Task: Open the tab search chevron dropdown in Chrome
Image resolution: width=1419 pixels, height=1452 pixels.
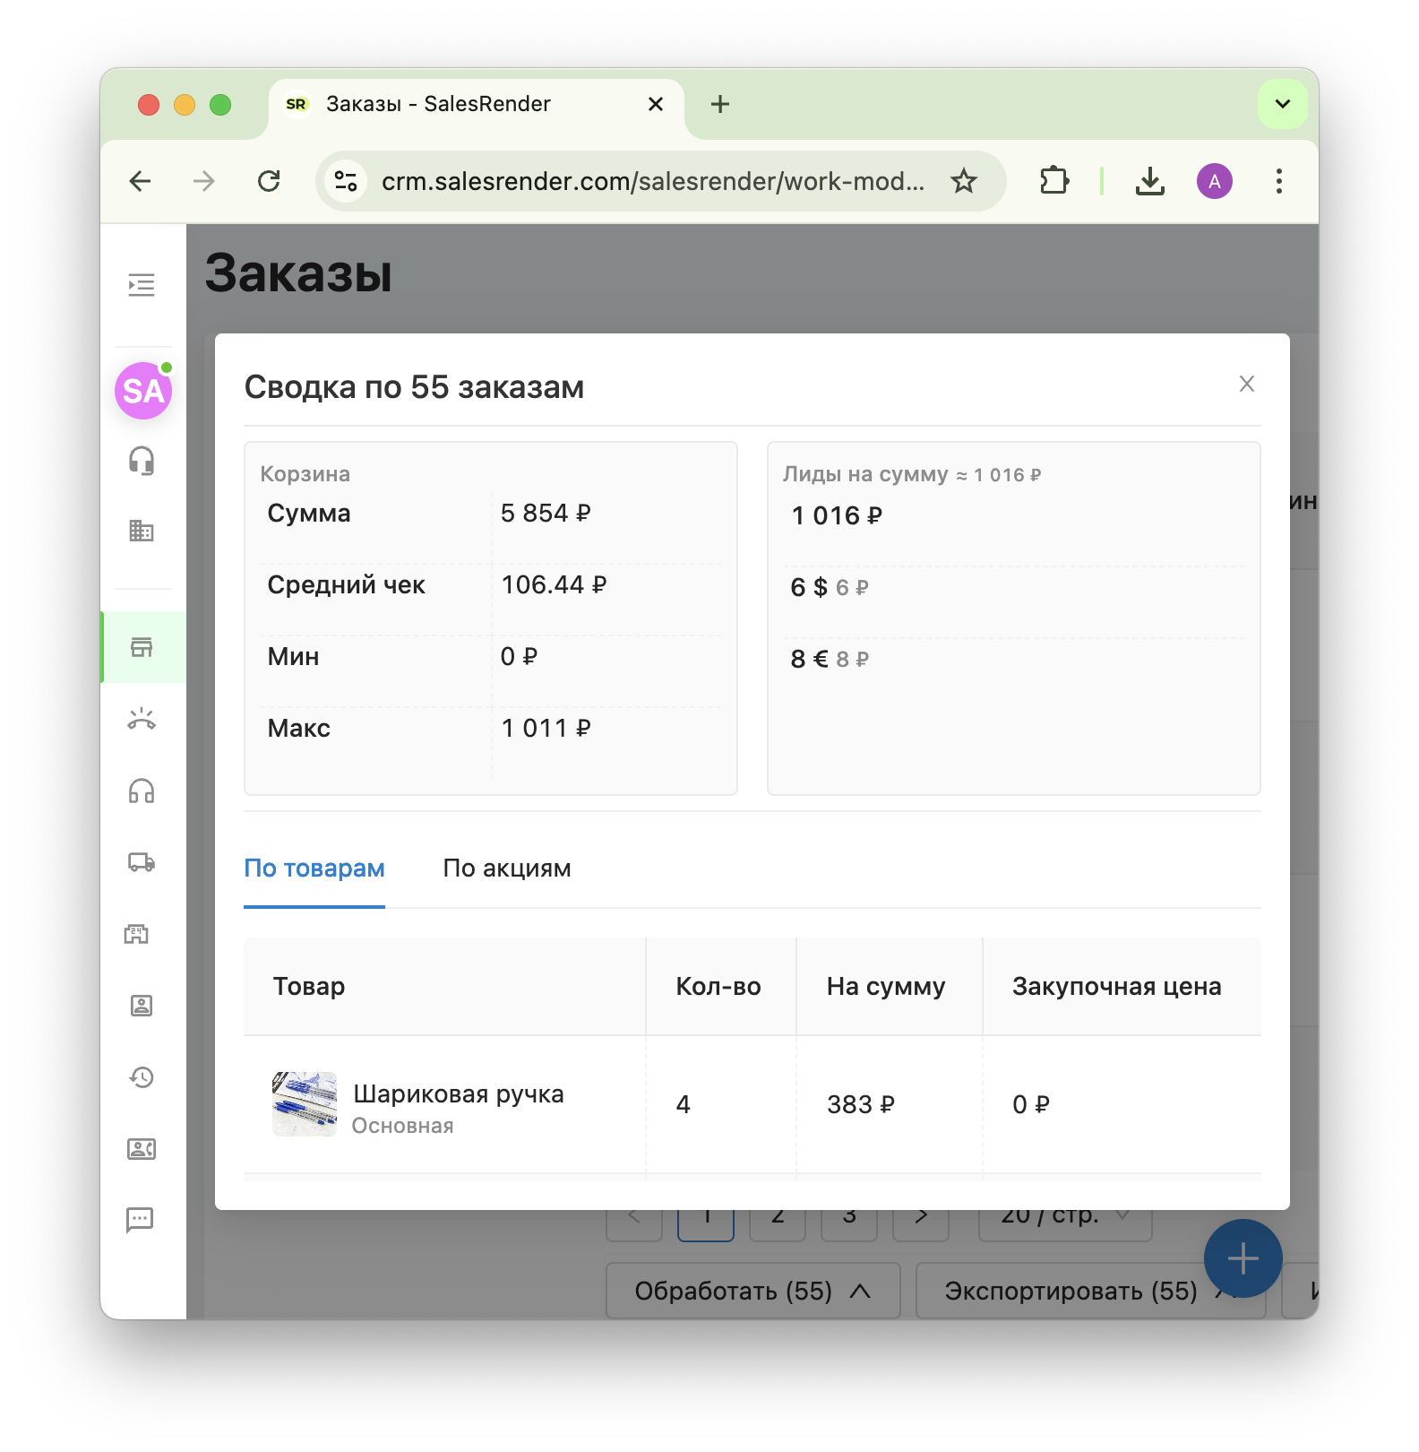Action: point(1282,104)
